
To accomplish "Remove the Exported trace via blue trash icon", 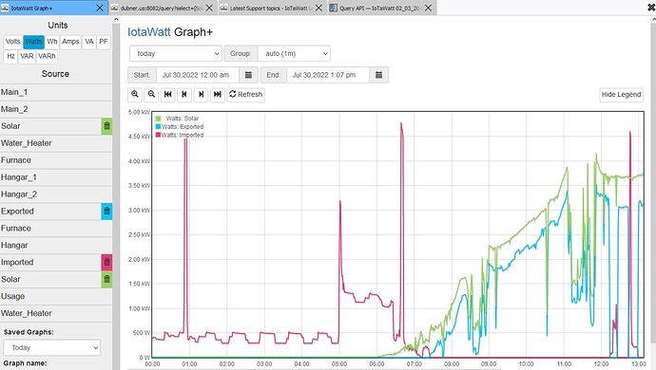I will pyautogui.click(x=106, y=212).
